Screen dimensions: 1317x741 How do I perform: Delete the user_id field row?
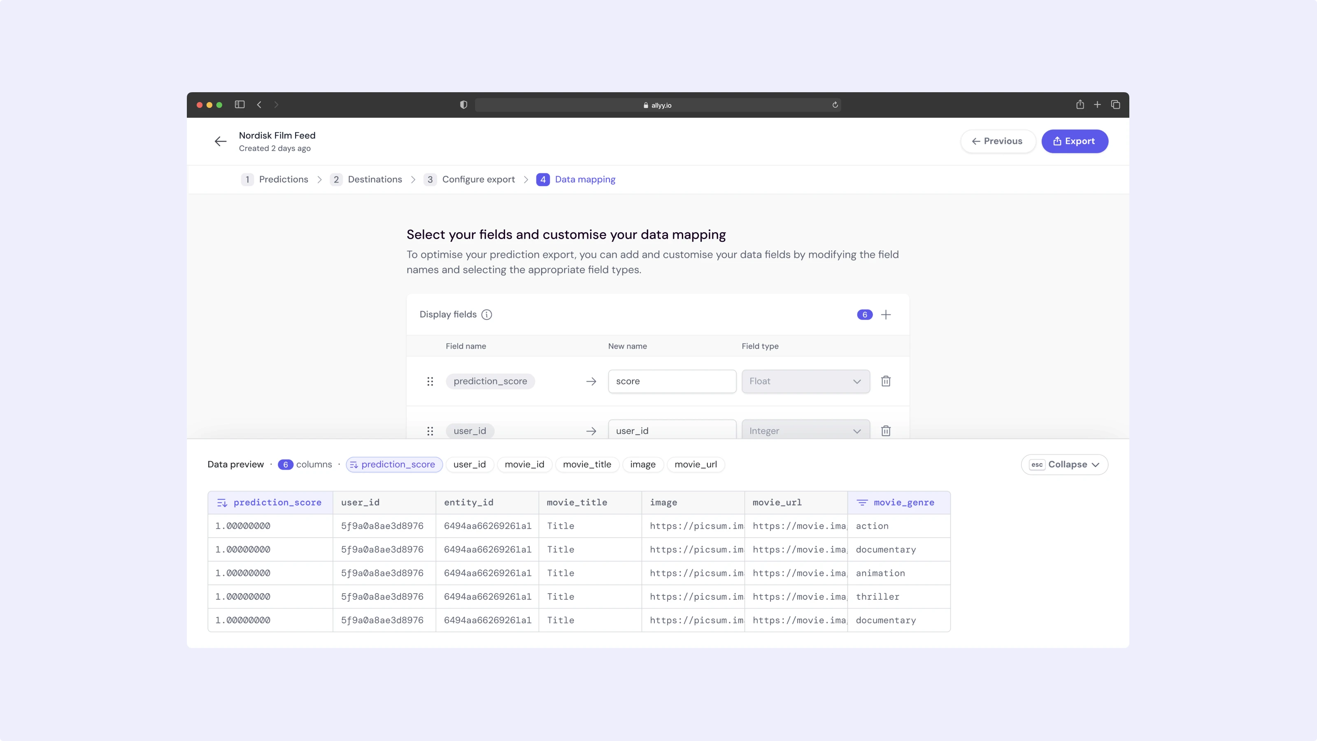[886, 431]
